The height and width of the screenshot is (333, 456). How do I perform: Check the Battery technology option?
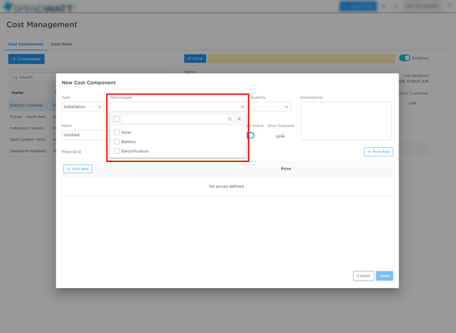click(x=116, y=142)
